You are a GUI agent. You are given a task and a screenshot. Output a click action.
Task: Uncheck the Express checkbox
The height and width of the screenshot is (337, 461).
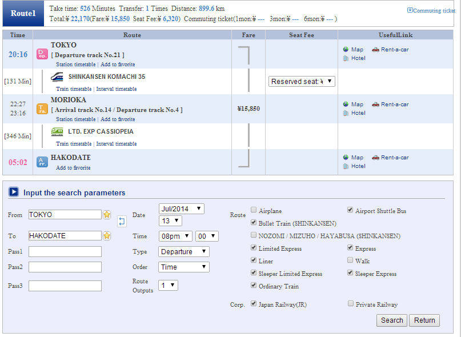click(x=350, y=247)
